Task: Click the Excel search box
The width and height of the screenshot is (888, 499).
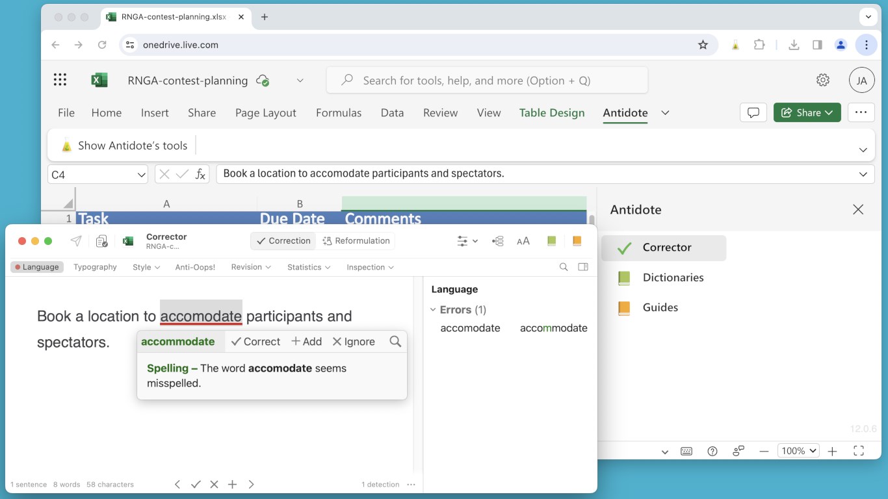Action: coord(487,80)
